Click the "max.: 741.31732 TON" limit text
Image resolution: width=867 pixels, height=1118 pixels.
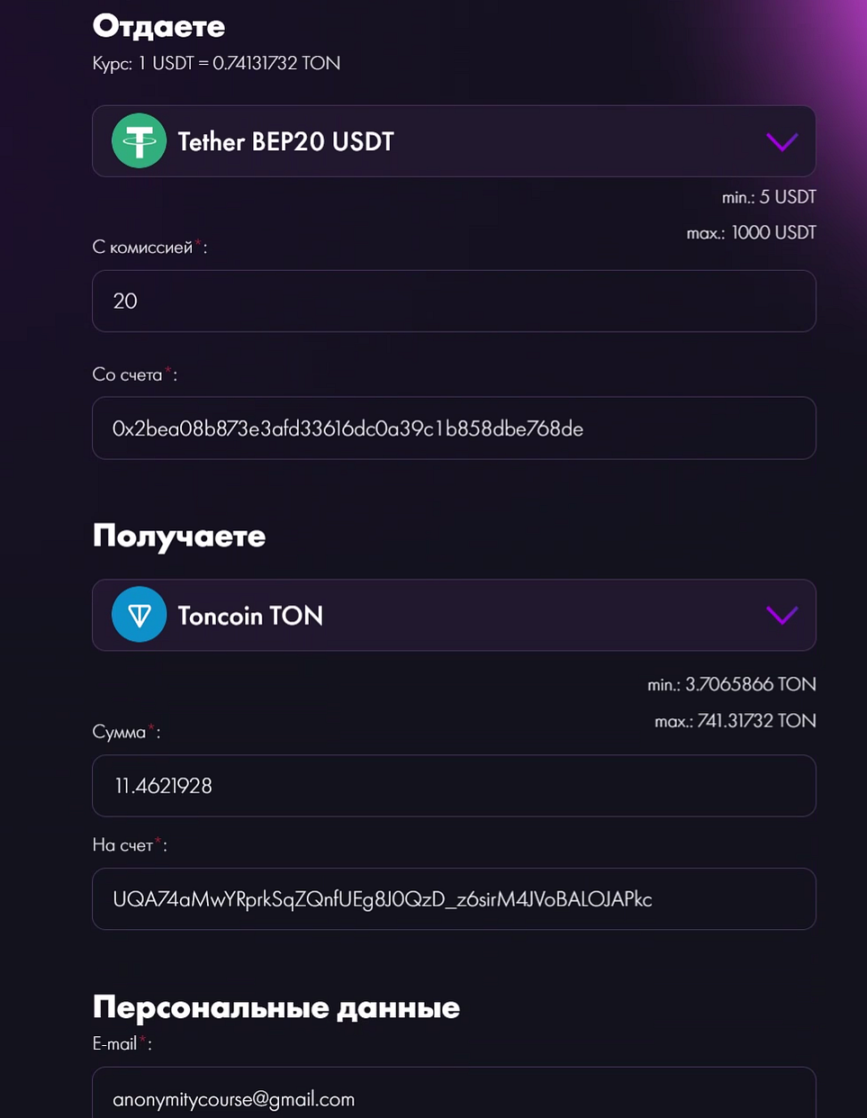click(735, 721)
